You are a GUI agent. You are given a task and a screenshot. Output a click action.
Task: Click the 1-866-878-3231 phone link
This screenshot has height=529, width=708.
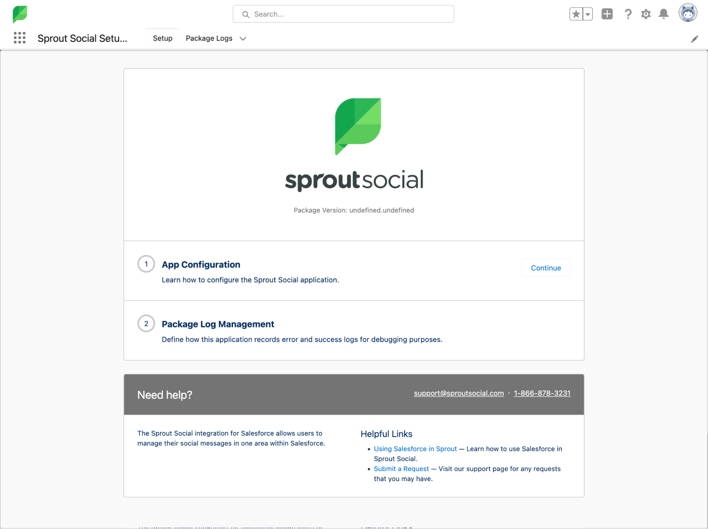coord(542,393)
